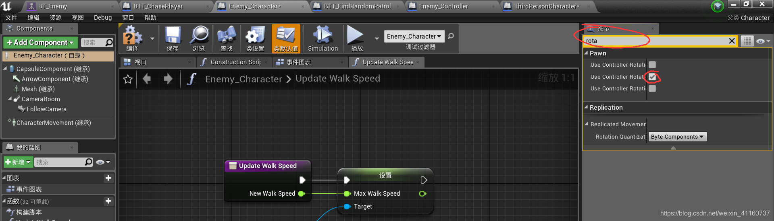This screenshot has height=221, width=774.
Task: Add a new function with plus icon
Action: [108, 201]
